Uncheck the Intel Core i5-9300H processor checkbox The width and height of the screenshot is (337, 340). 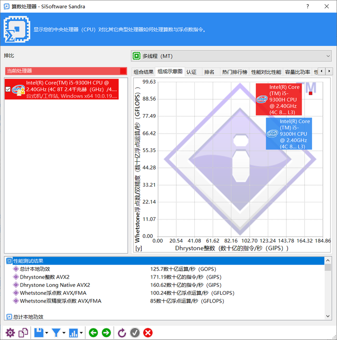tap(7, 89)
